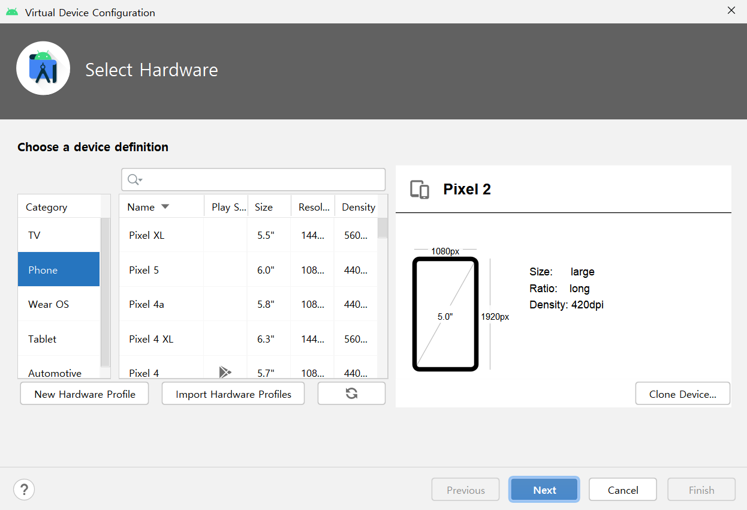The width and height of the screenshot is (747, 510).
Task: Click the search magnifier icon in search box
Action: pyautogui.click(x=134, y=179)
